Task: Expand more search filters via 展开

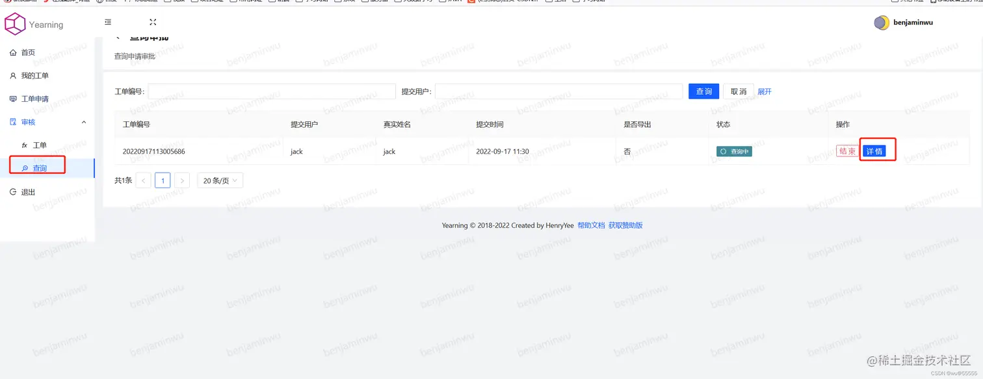Action: (764, 92)
